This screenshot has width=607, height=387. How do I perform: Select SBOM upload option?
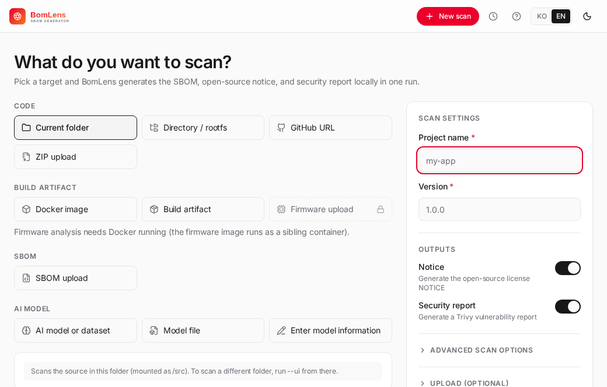pyautogui.click(x=75, y=278)
